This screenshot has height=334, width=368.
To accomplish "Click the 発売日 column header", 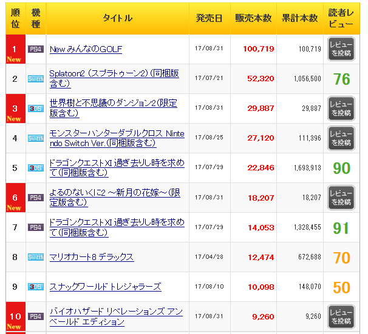I will [210, 18].
